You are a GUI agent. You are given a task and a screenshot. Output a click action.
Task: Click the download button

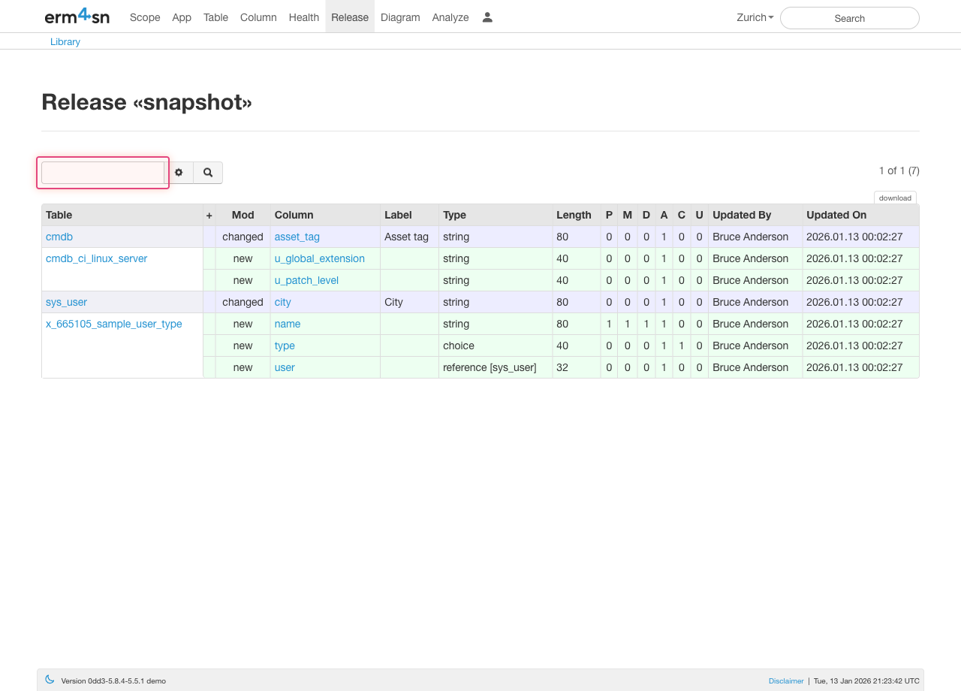pyautogui.click(x=895, y=198)
